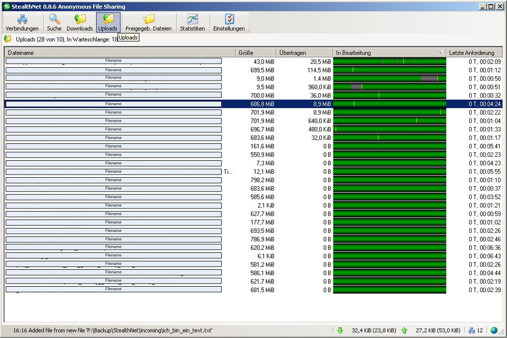Select highlighted row size 686,8 MiB
This screenshot has width=507, height=338.
point(262,104)
